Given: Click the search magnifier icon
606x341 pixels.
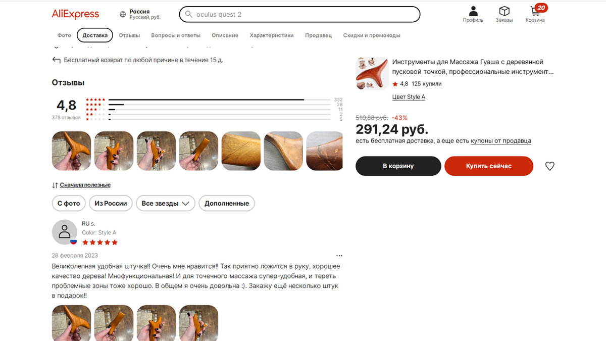Looking at the screenshot, I should 188,15.
